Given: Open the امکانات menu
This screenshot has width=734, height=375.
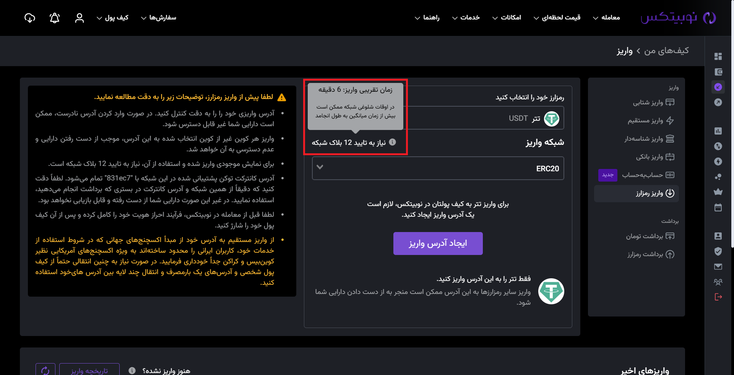Looking at the screenshot, I should click(507, 18).
